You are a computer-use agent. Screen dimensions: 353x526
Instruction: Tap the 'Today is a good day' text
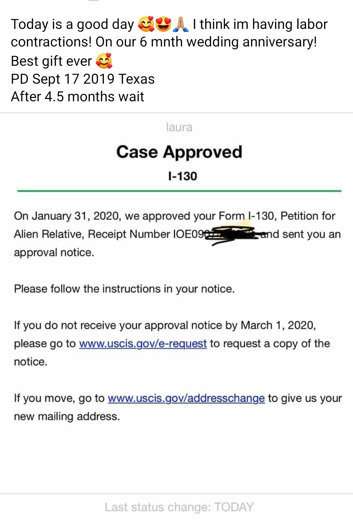tap(72, 25)
